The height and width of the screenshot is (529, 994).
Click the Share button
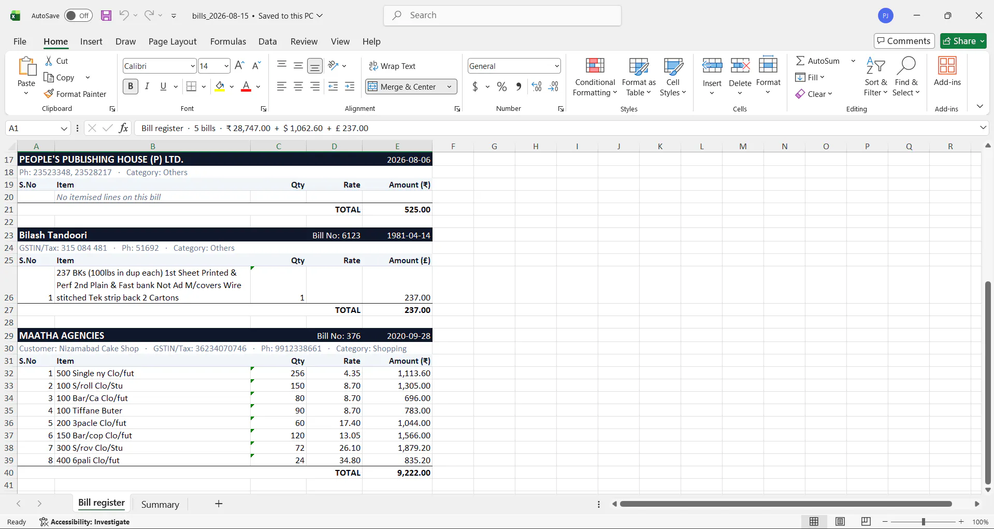[x=963, y=41]
